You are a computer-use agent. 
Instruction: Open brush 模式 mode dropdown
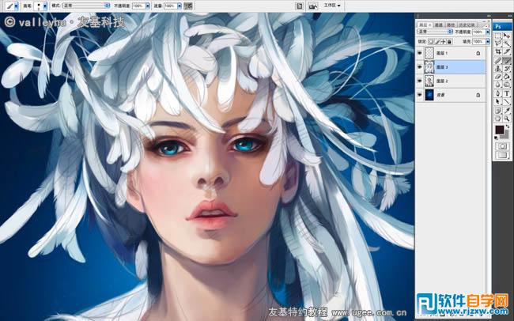85,6
